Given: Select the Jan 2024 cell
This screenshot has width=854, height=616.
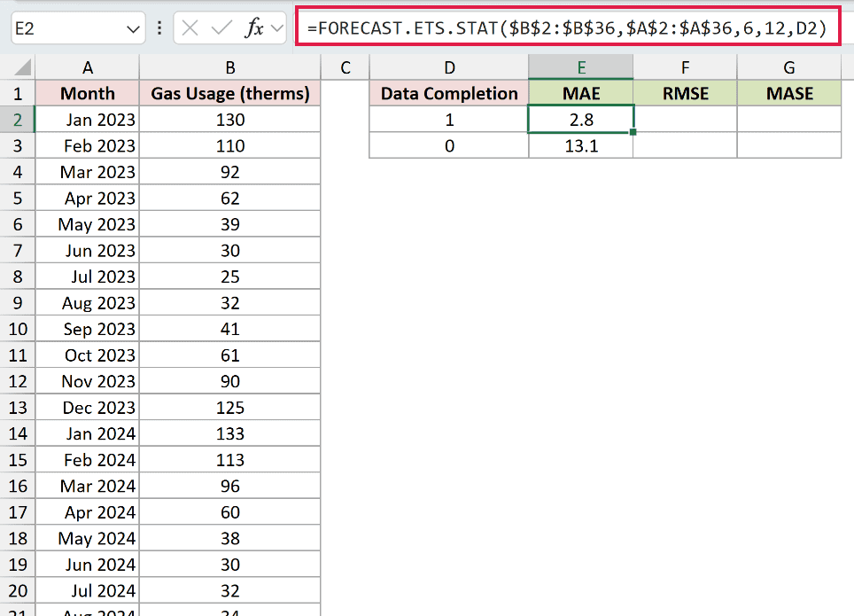Looking at the screenshot, I should (x=87, y=433).
